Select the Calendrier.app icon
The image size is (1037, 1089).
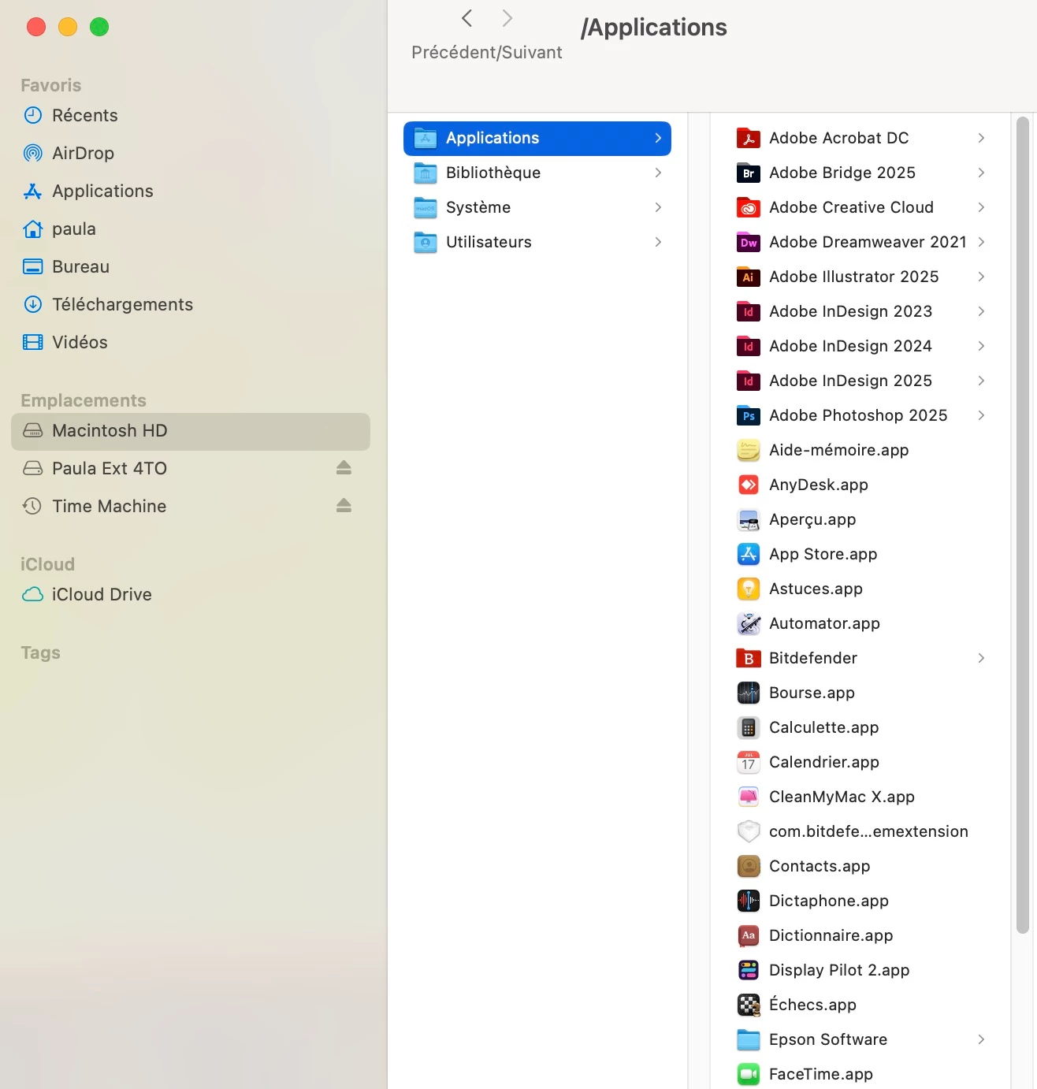748,762
